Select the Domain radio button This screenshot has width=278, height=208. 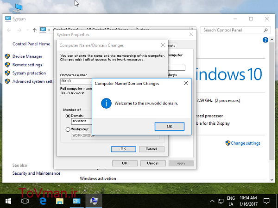[68, 116]
